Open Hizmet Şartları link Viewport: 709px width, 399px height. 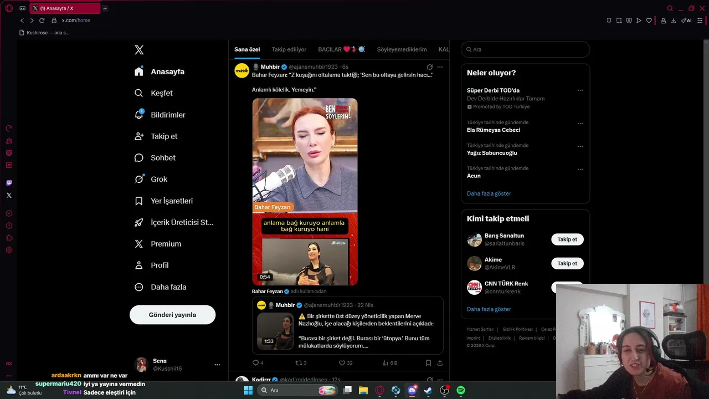pyautogui.click(x=480, y=329)
